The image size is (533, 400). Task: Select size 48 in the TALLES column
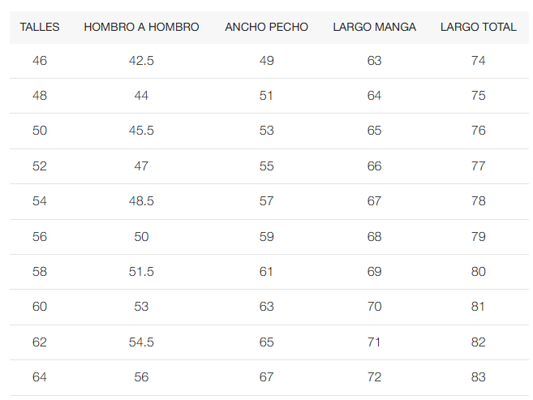click(40, 96)
